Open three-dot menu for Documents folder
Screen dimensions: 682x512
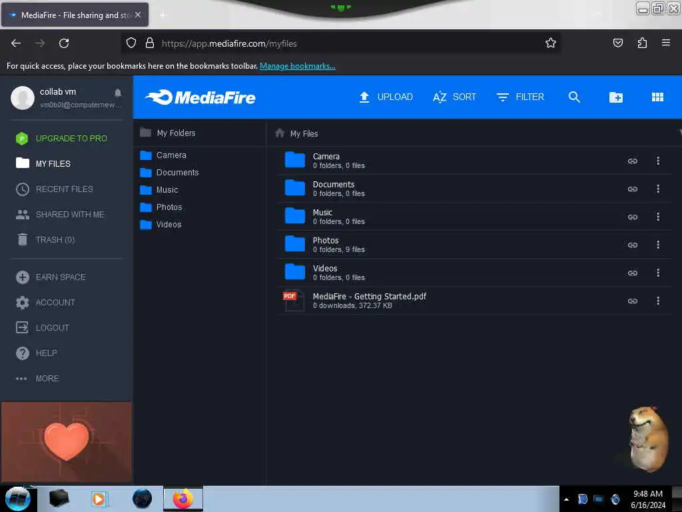(x=657, y=189)
